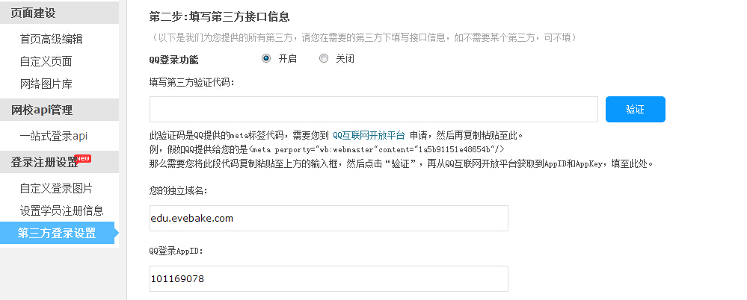The width and height of the screenshot is (747, 300).
Task: Open the 网络图片库 menu item
Action: [x=46, y=84]
